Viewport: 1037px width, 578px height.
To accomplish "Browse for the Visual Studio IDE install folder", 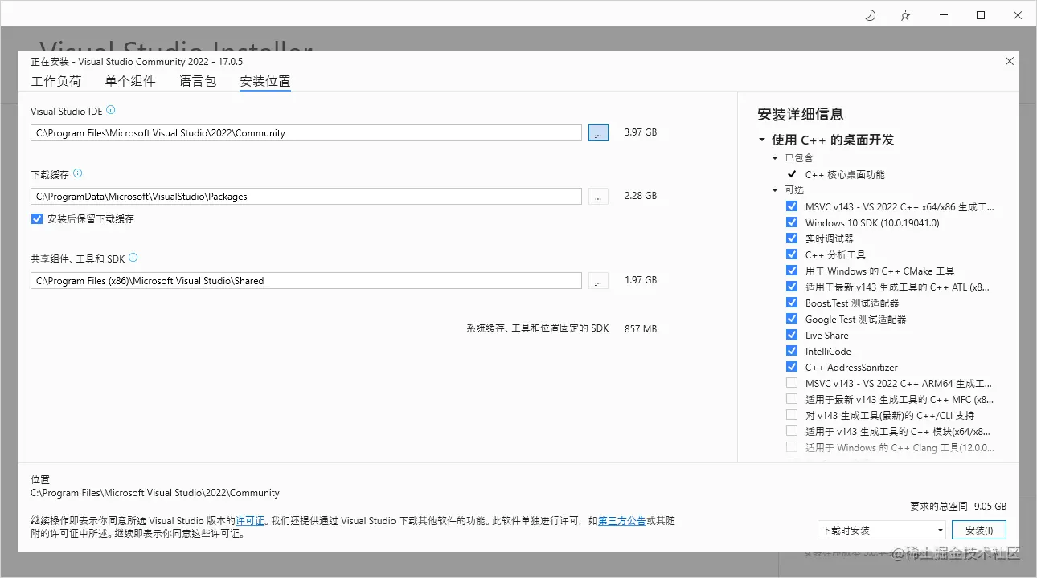I will coord(598,132).
